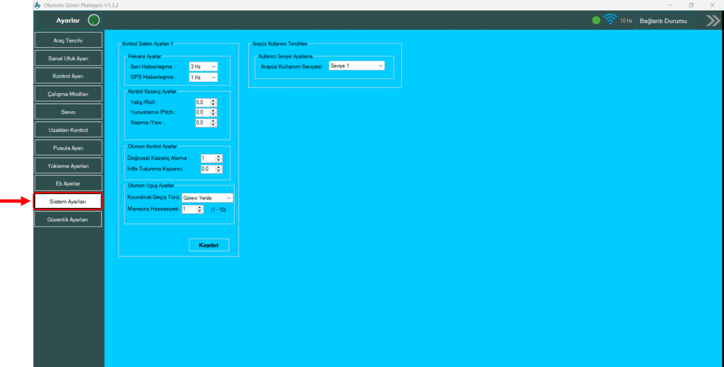Click the Wi-Fi signal icon
Viewport: 724px width, 367px height.
coord(610,19)
